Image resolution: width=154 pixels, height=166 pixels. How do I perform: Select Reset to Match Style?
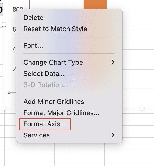click(x=55, y=29)
